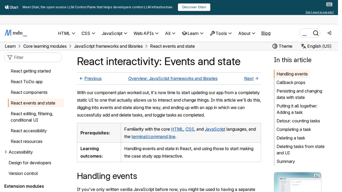Jump to Completing a task section
The image size is (342, 192).
[x=294, y=129]
